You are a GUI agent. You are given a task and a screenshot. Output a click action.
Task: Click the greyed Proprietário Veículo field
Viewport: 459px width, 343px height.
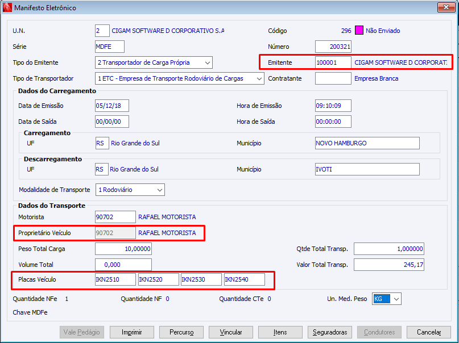point(115,233)
